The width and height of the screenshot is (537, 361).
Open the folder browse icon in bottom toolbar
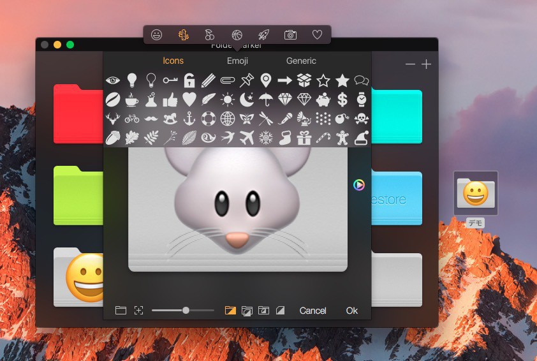121,311
